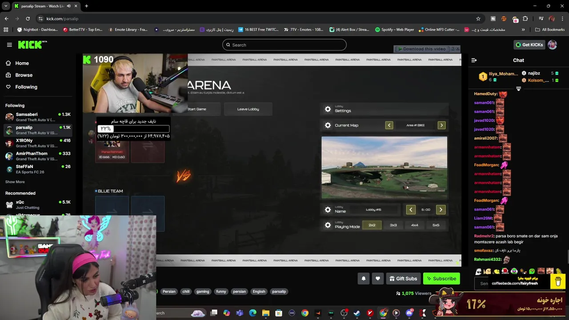The image size is (569, 320).
Task: Bookmark this page with the star icon
Action: tap(478, 19)
